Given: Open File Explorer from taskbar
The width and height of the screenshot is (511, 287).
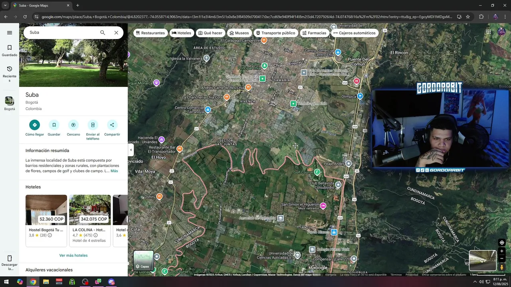Looking at the screenshot, I should pos(46,282).
